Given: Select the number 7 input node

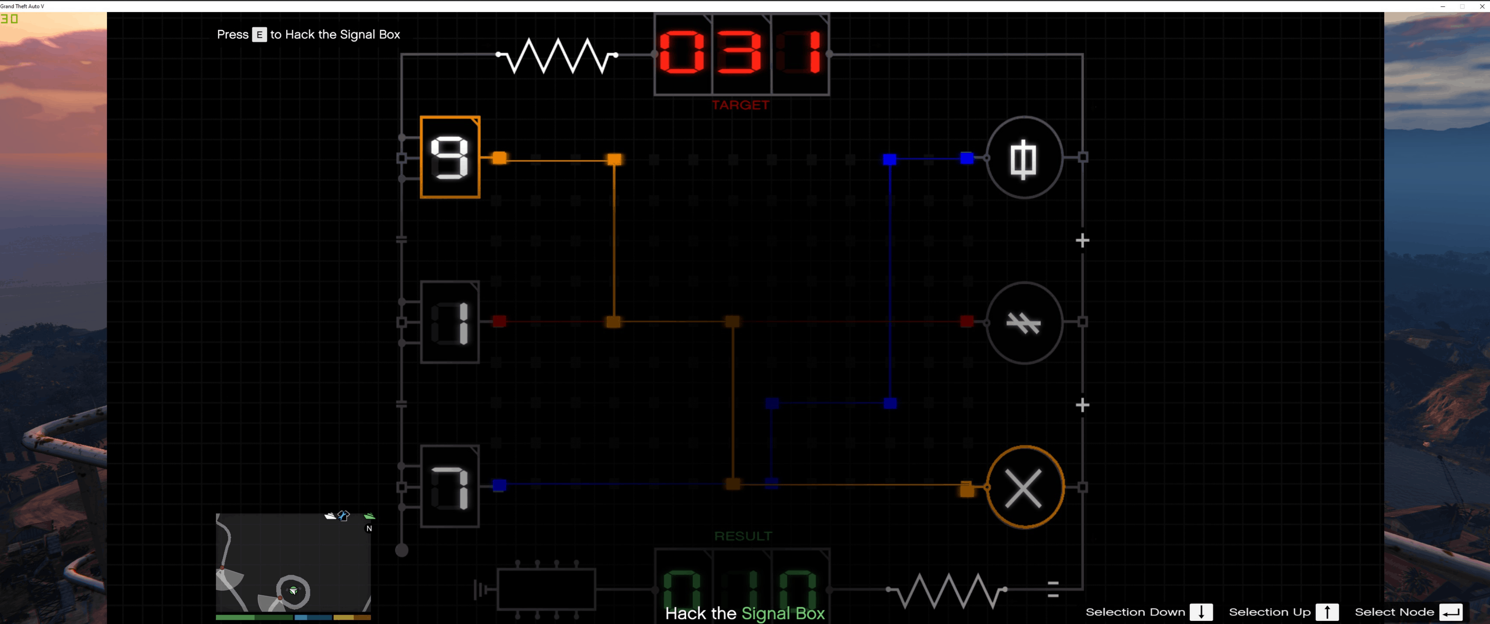Looking at the screenshot, I should click(x=450, y=486).
